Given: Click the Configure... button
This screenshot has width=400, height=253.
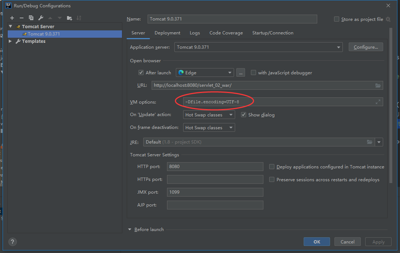Looking at the screenshot, I should 366,47.
